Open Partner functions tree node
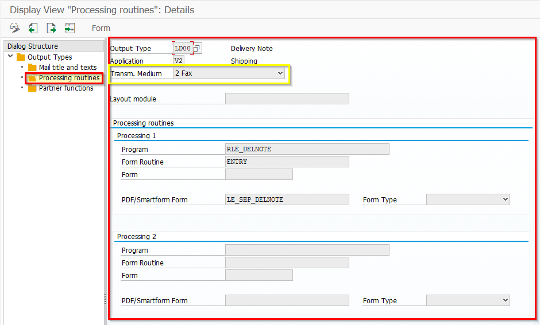 (x=66, y=88)
